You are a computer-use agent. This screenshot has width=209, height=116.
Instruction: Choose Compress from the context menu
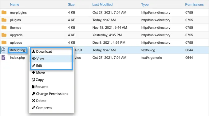51,108
